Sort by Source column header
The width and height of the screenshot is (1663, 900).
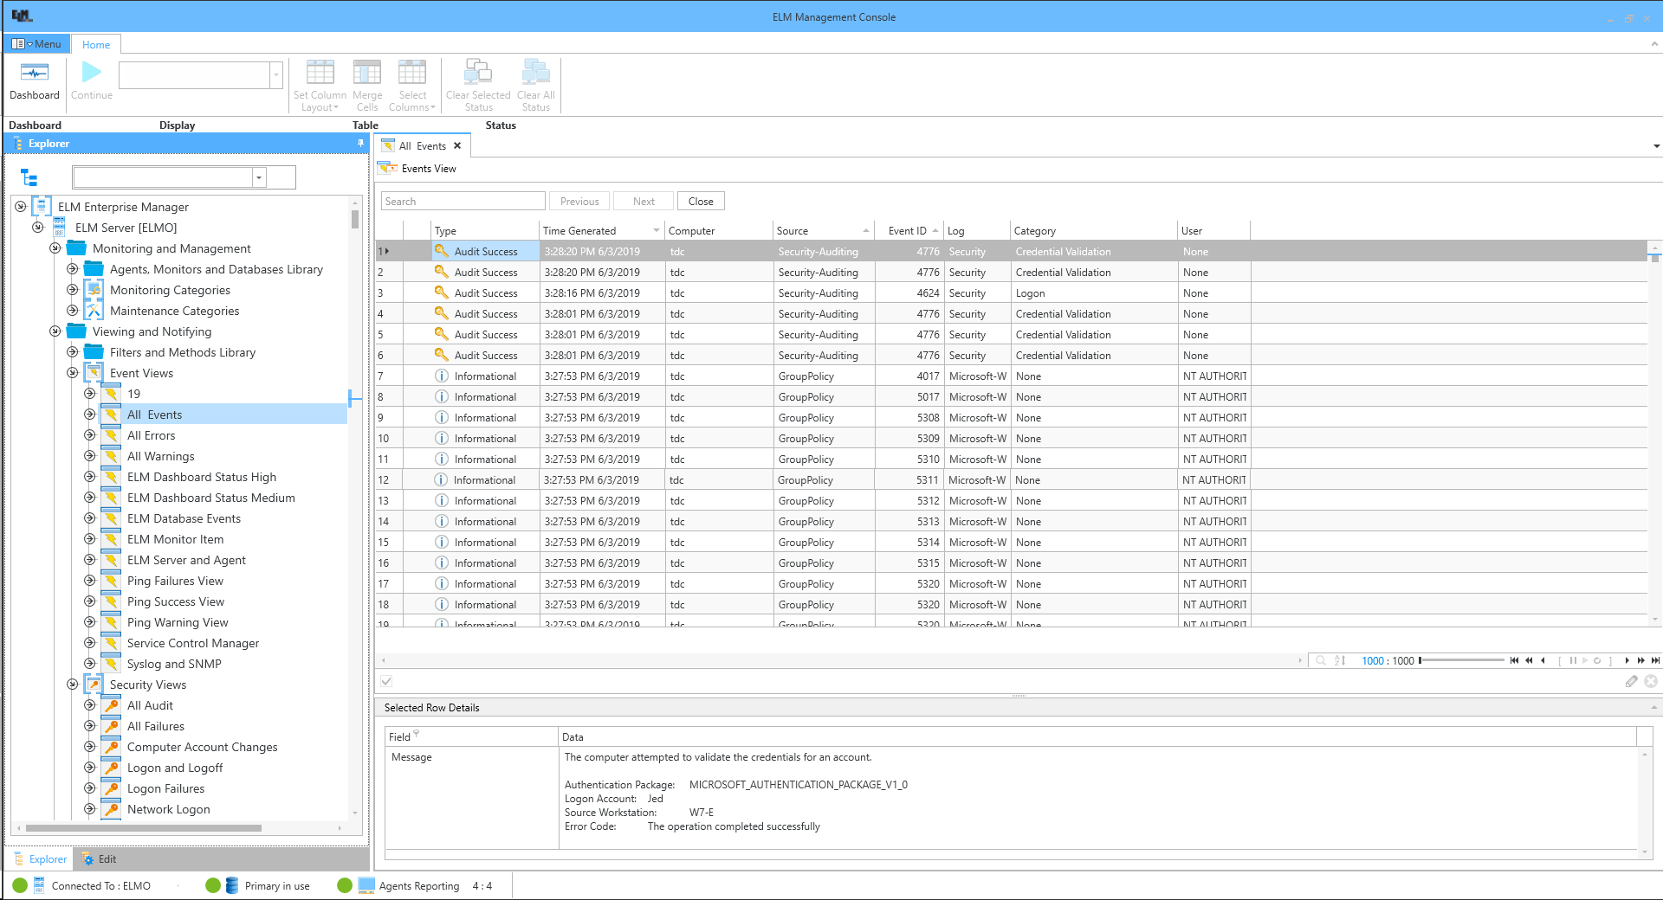tap(823, 230)
